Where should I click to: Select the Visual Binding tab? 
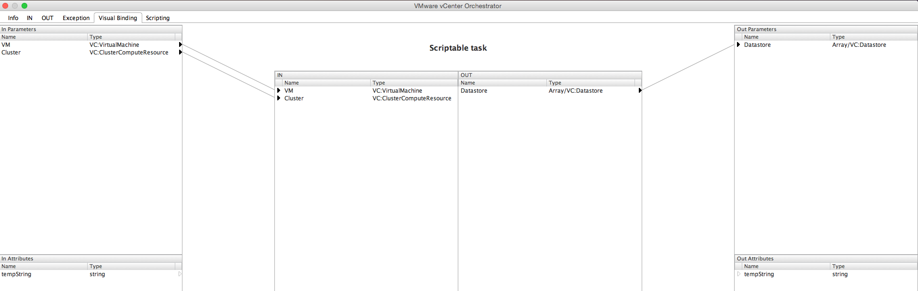tap(118, 18)
